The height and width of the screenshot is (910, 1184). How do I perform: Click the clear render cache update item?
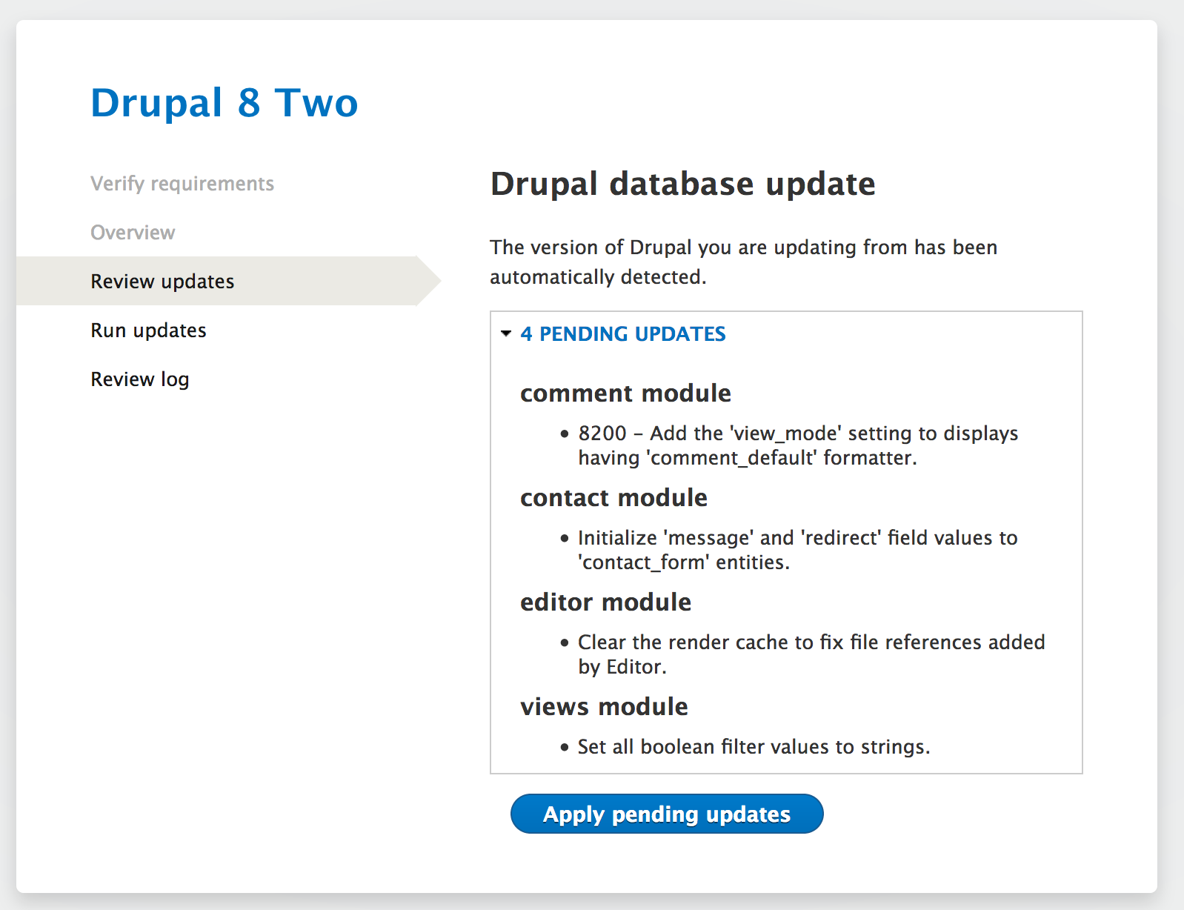click(x=811, y=654)
